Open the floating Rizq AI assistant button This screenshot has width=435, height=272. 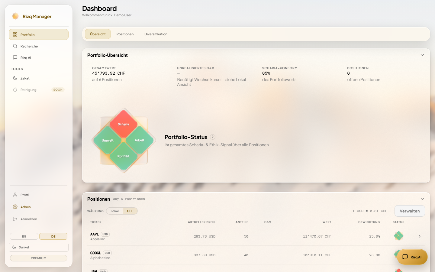pos(412,257)
